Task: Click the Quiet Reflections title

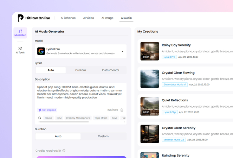Action: 175,100
